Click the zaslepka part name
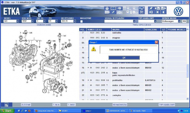 point(116,95)
